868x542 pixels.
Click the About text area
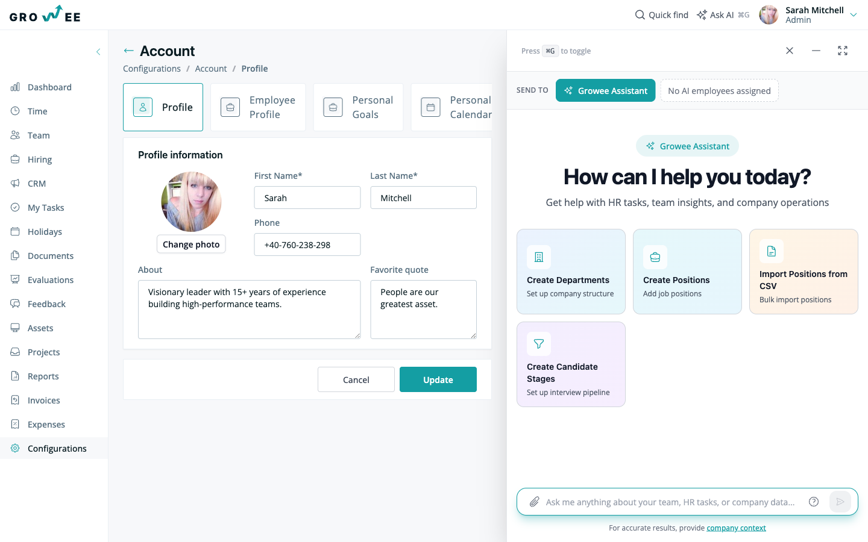click(250, 310)
